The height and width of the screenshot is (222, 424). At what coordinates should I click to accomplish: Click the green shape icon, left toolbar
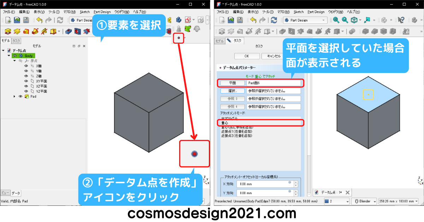(187, 29)
